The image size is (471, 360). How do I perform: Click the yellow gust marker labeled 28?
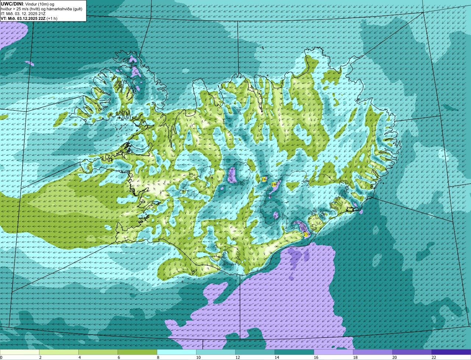click(274, 184)
